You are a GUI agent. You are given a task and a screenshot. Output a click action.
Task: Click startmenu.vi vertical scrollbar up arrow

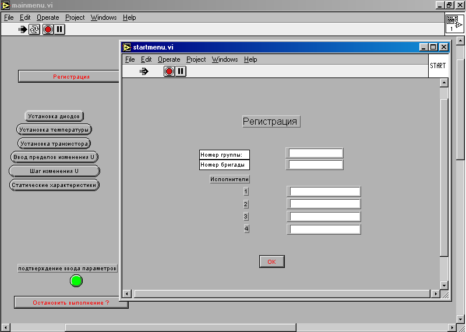tap(444, 83)
